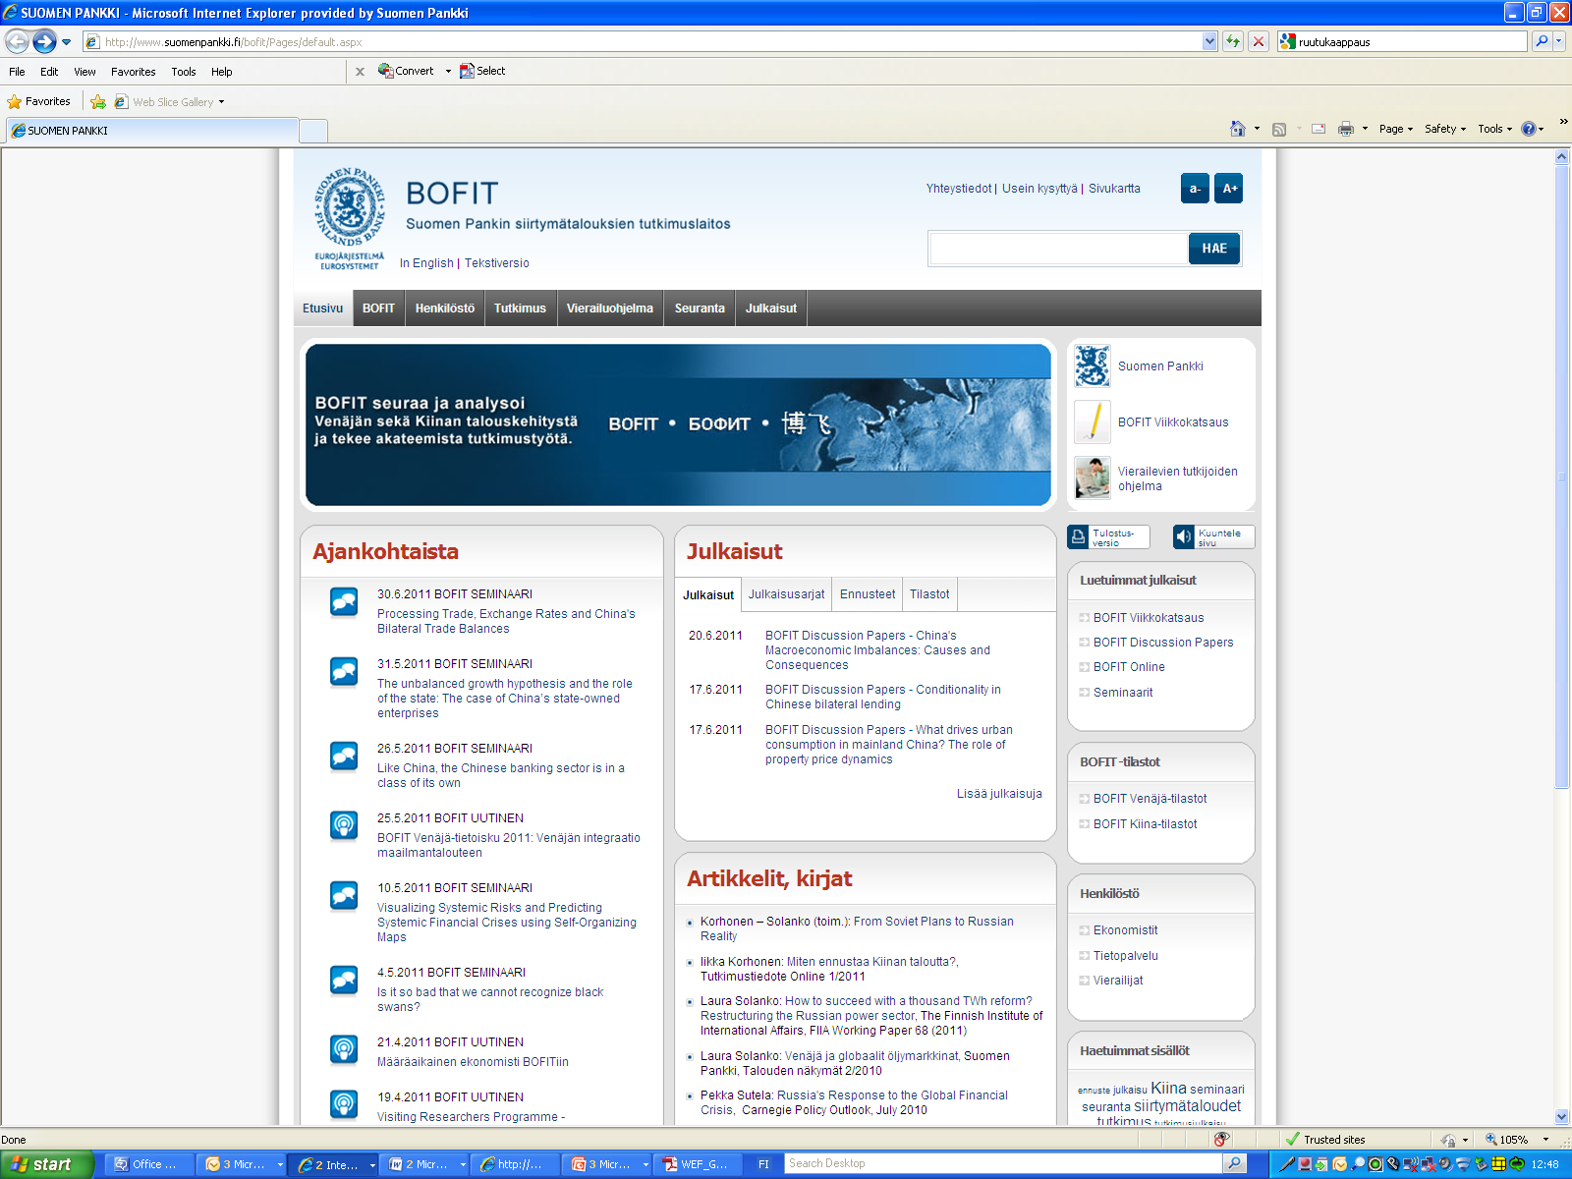
Task: Expand Convert button dropdown arrow
Action: click(448, 71)
